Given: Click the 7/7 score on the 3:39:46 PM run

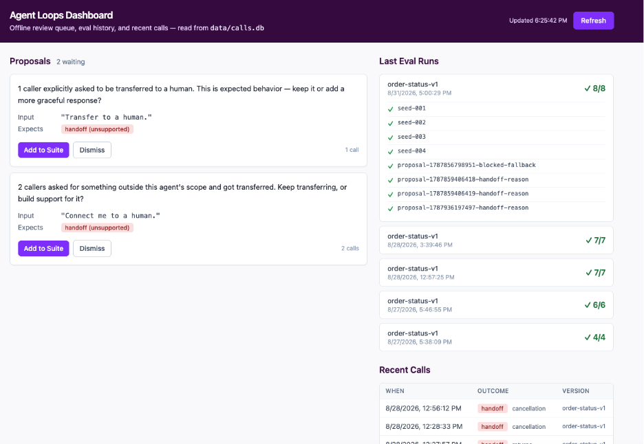Looking at the screenshot, I should [596, 240].
